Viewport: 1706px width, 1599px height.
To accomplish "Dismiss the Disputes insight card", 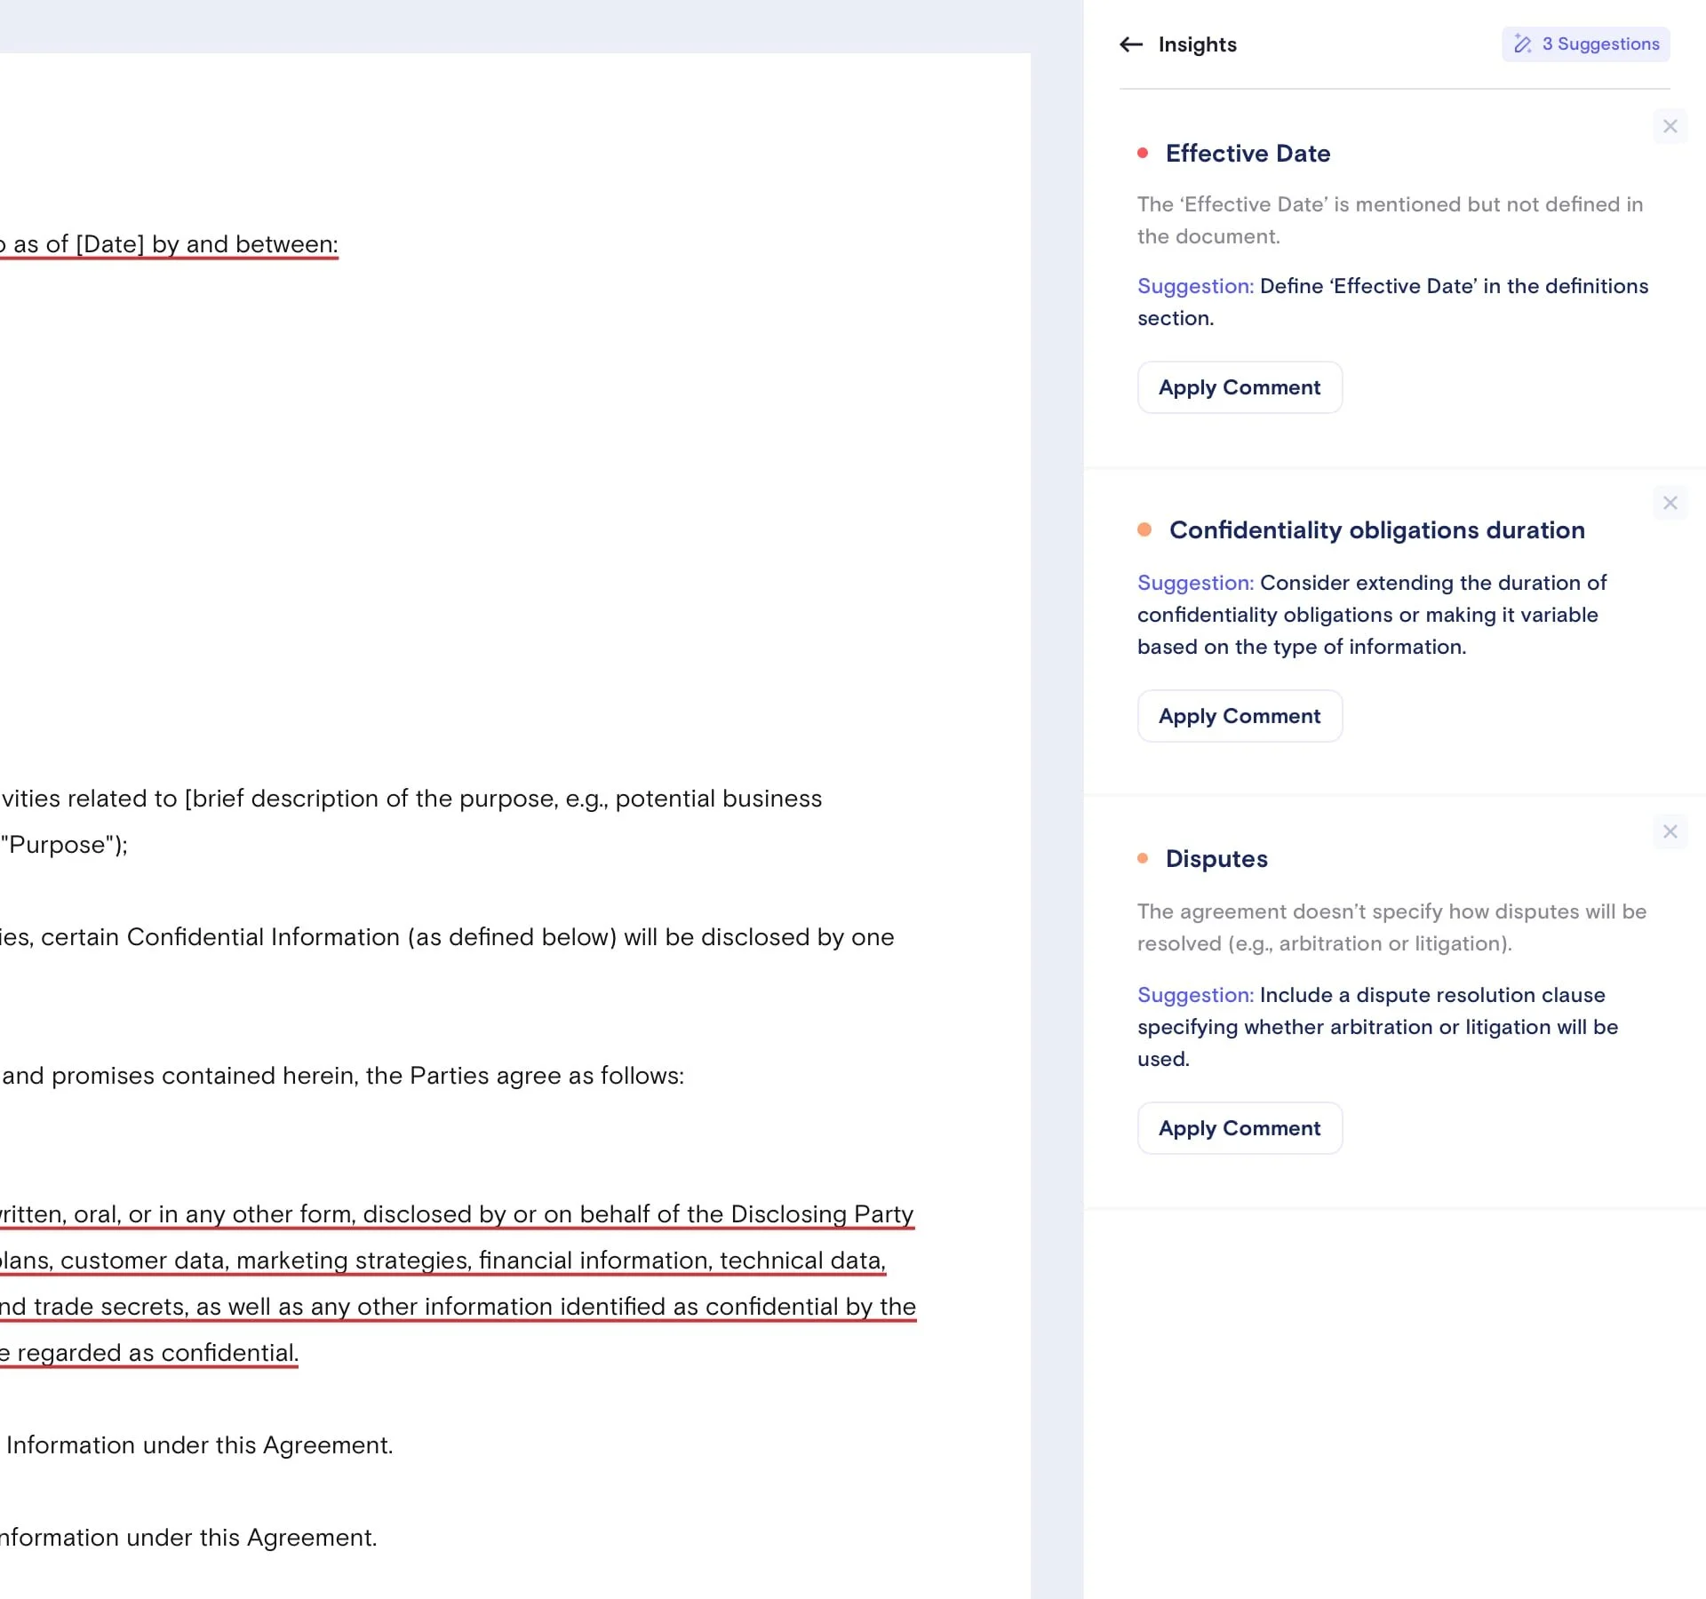I will tap(1670, 831).
